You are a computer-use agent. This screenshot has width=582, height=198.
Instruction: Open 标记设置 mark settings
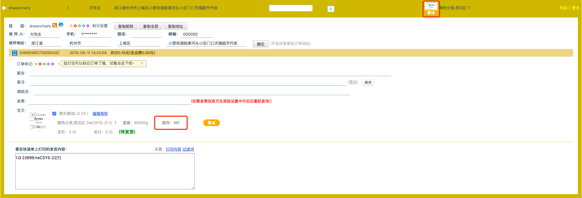[100, 26]
